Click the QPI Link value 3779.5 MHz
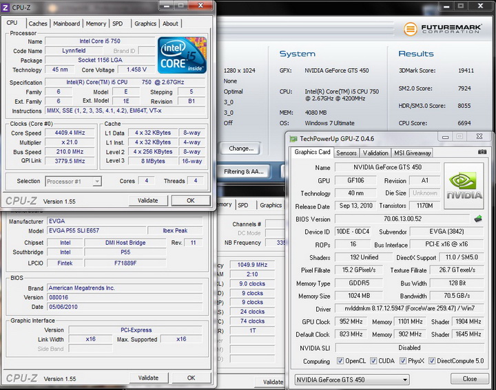The width and height of the screenshot is (496, 390). (x=70, y=161)
